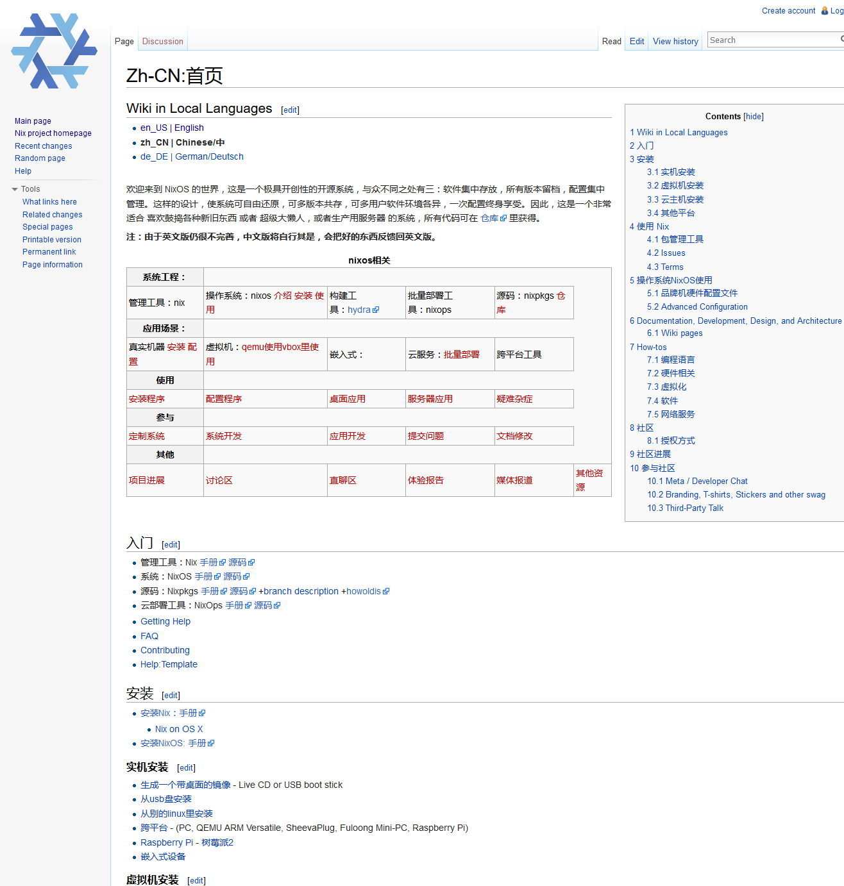
Task: Open hydra external link in table
Action: tap(363, 310)
